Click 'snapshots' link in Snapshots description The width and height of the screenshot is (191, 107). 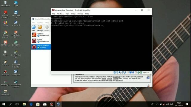coord(116,77)
